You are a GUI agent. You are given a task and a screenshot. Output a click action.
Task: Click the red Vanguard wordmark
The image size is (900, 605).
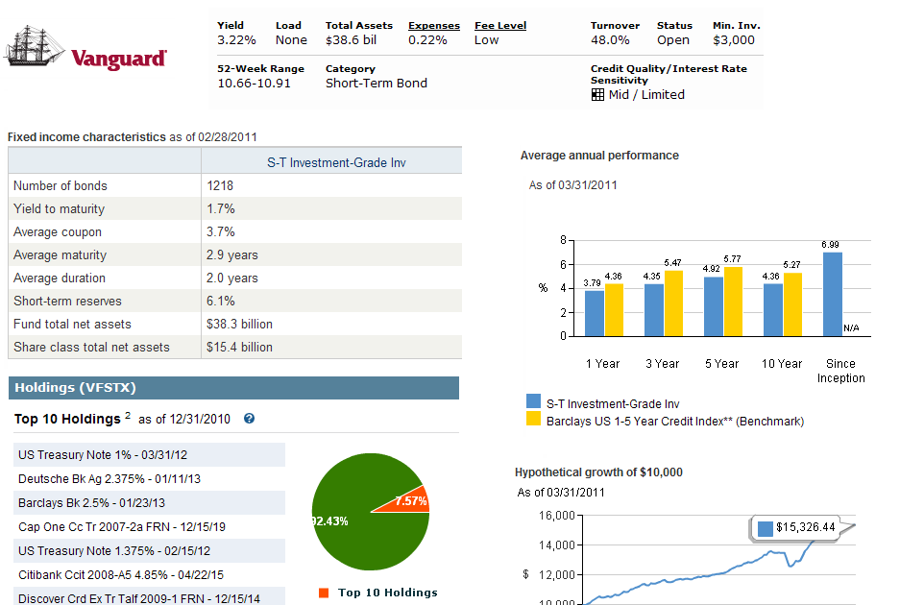point(119,59)
